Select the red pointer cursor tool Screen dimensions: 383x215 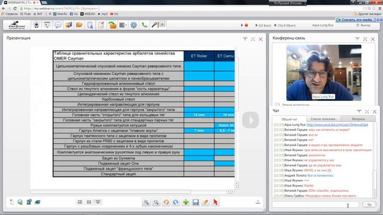click(215, 202)
